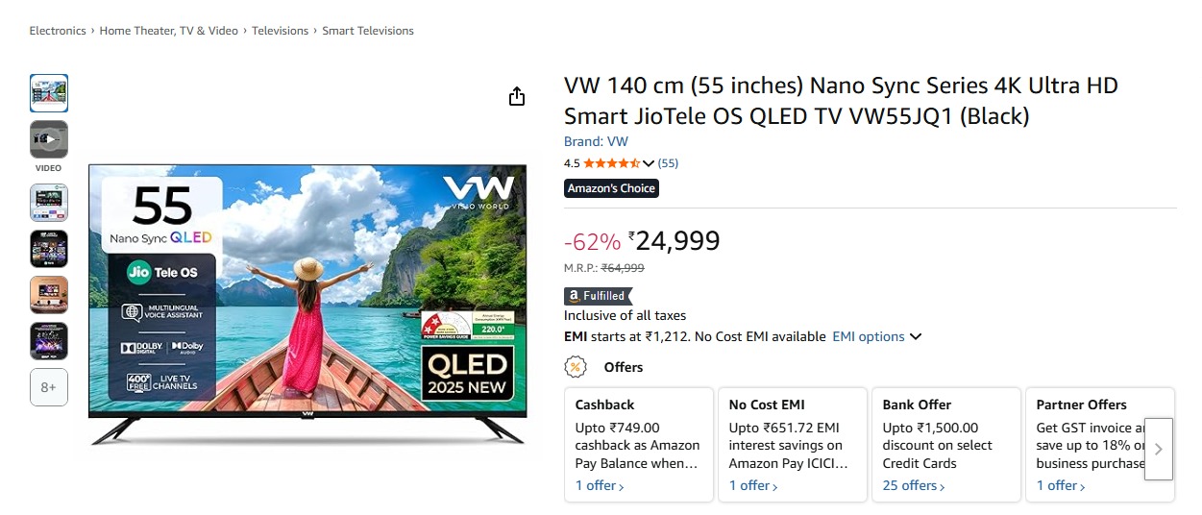Click the main TV product image
Viewport: 1202px width, 515px height.
click(307, 304)
